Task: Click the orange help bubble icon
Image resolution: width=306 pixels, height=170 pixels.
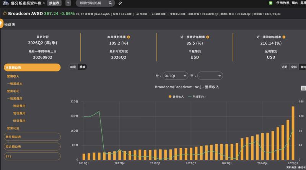Action: click(x=2, y=23)
